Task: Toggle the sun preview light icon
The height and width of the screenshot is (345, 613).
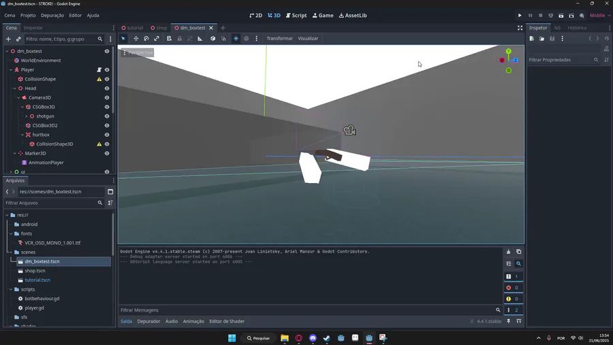Action: click(x=236, y=38)
